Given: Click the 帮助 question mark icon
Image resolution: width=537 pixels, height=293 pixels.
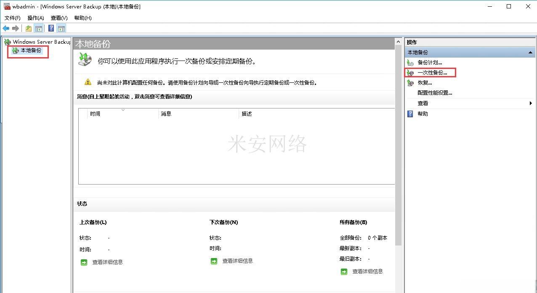Looking at the screenshot, I should coord(410,114).
